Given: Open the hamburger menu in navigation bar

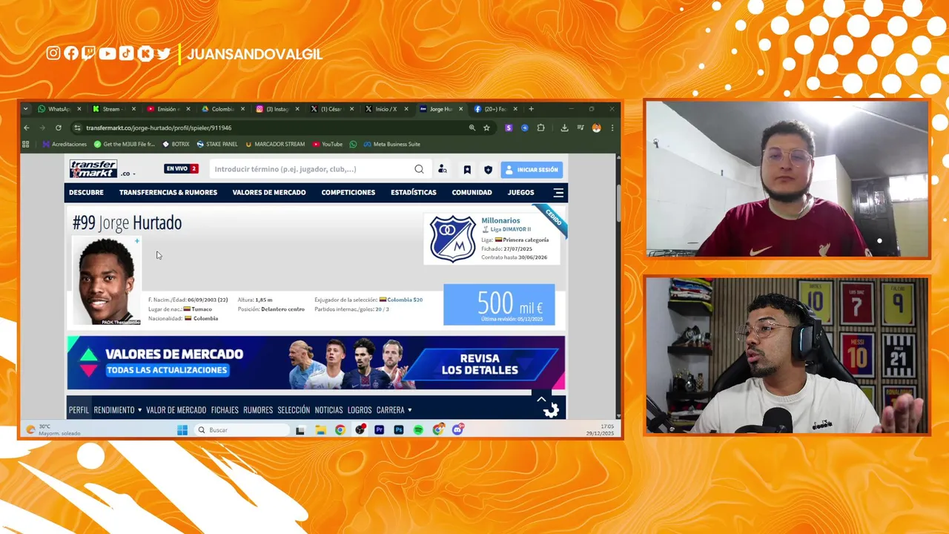Looking at the screenshot, I should 558,193.
